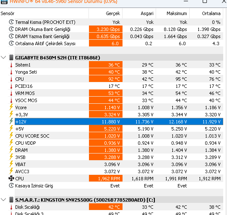Screen dimensions: 227x215
Task: Select the highlighted +12V row label
Action: click(x=21, y=122)
